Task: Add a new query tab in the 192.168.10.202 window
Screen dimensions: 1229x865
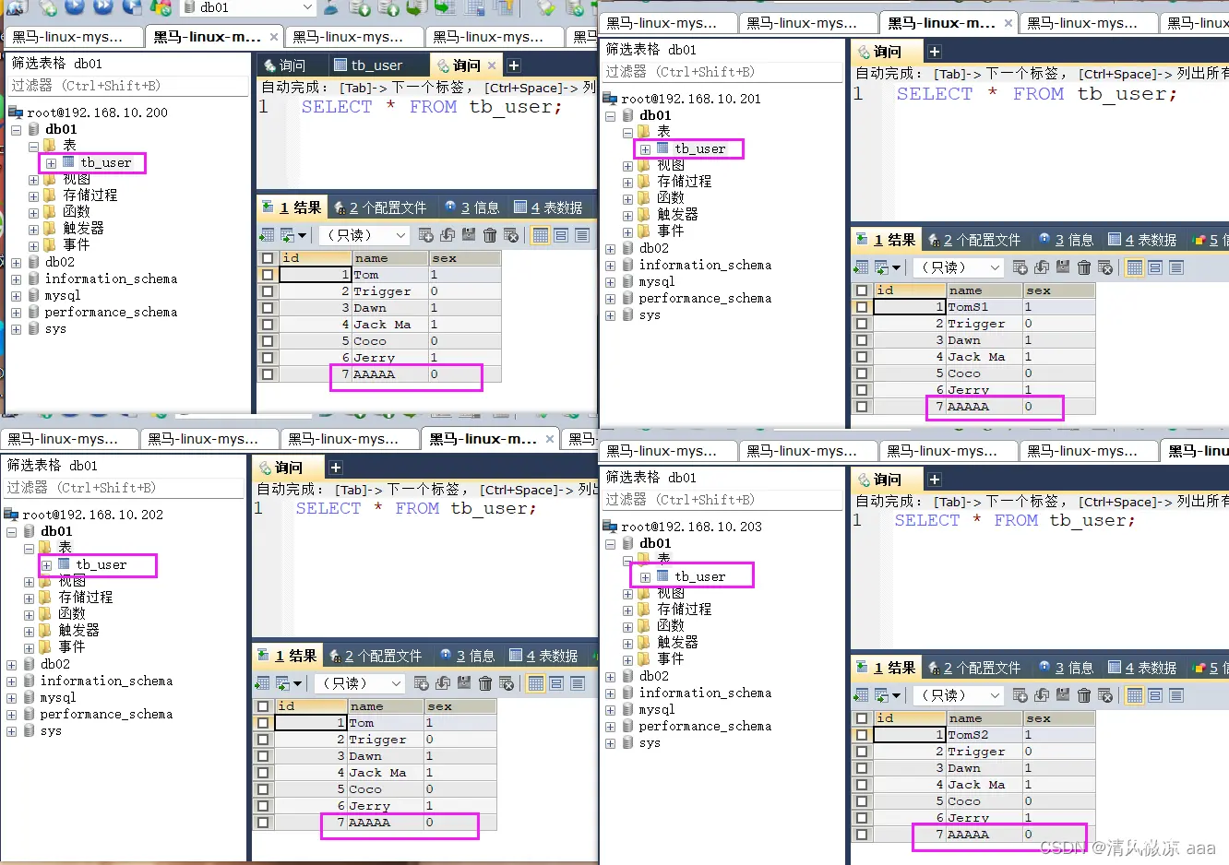Action: pyautogui.click(x=336, y=468)
